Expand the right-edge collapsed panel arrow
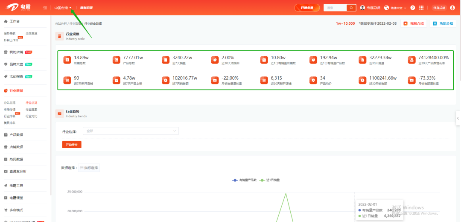This screenshot has height=222, width=461. [x=458, y=118]
